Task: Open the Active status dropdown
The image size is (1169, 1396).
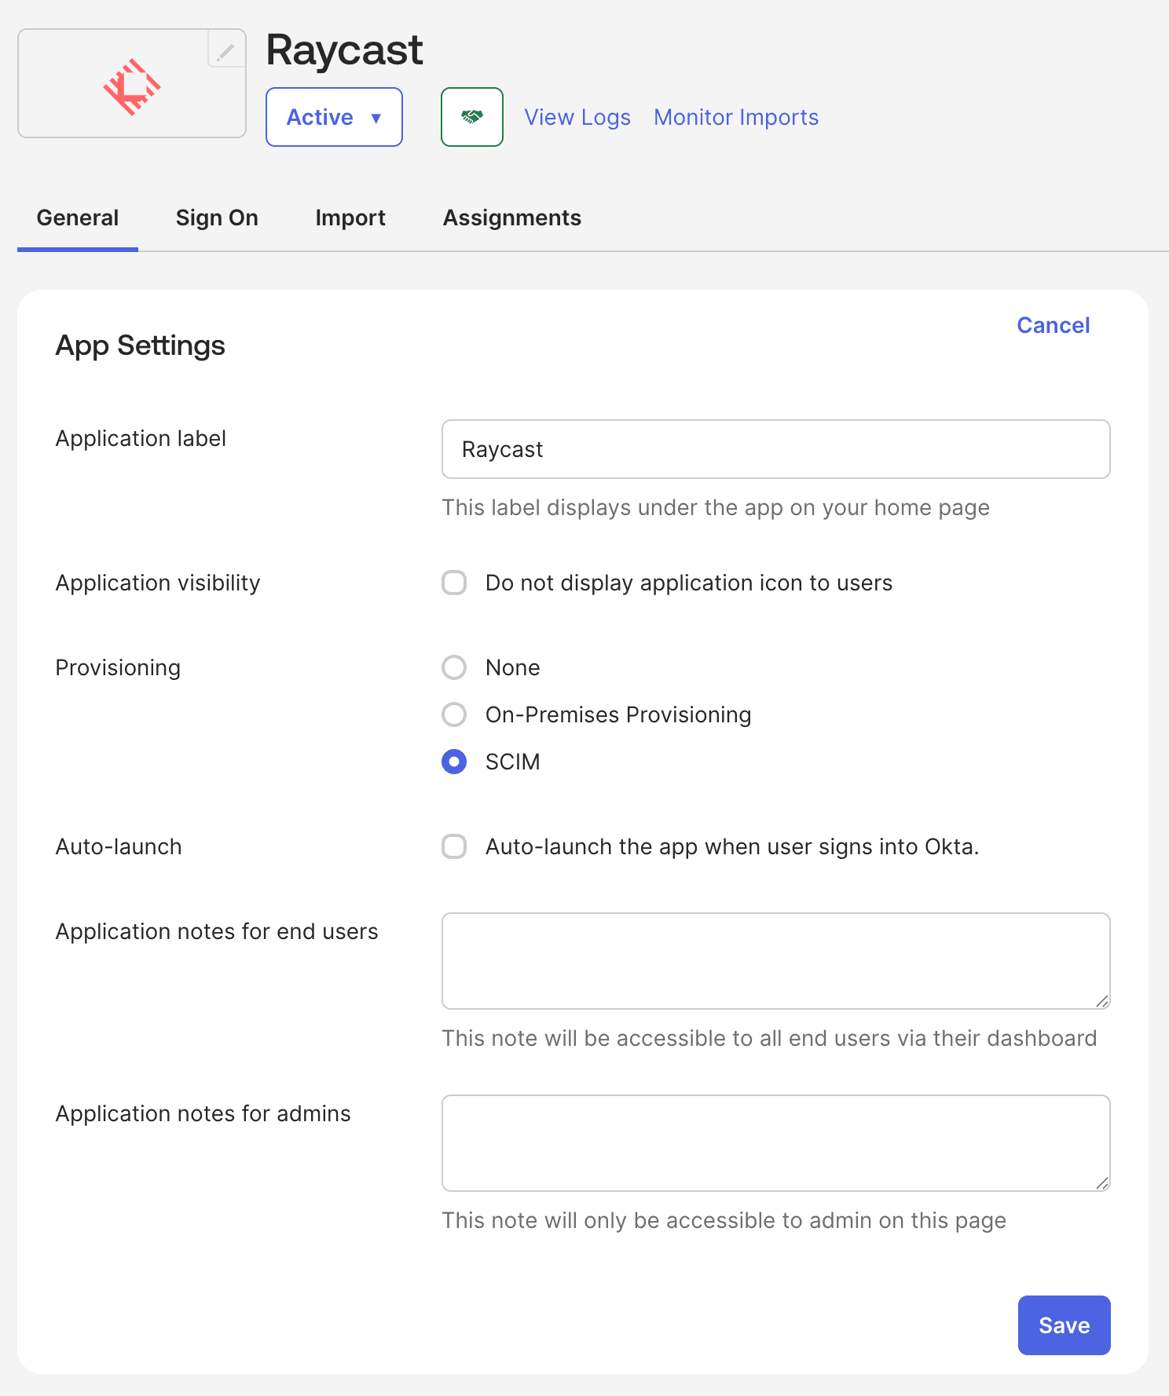Action: tap(334, 117)
